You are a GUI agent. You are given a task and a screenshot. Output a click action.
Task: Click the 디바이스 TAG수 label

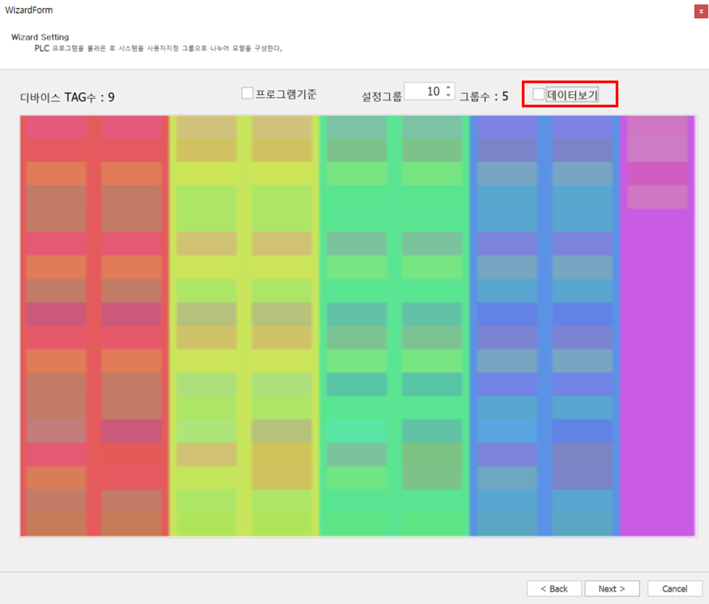pyautogui.click(x=67, y=97)
